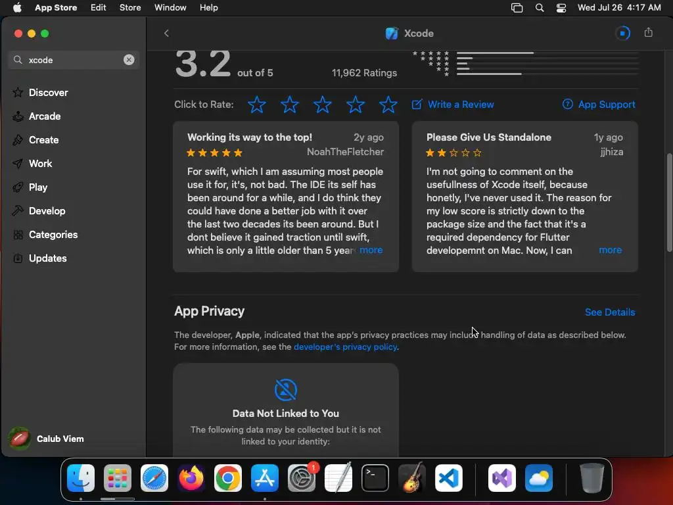This screenshot has height=505, width=673.
Task: Open the Create section
Action: pyautogui.click(x=43, y=139)
